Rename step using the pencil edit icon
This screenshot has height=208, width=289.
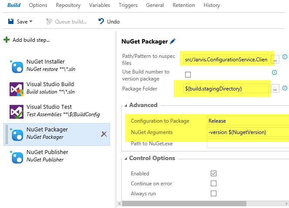(173, 41)
